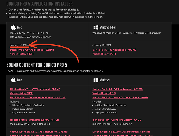Click the Mac release date January 15, 2024
Screen dimensions: 179x136
(19, 45)
